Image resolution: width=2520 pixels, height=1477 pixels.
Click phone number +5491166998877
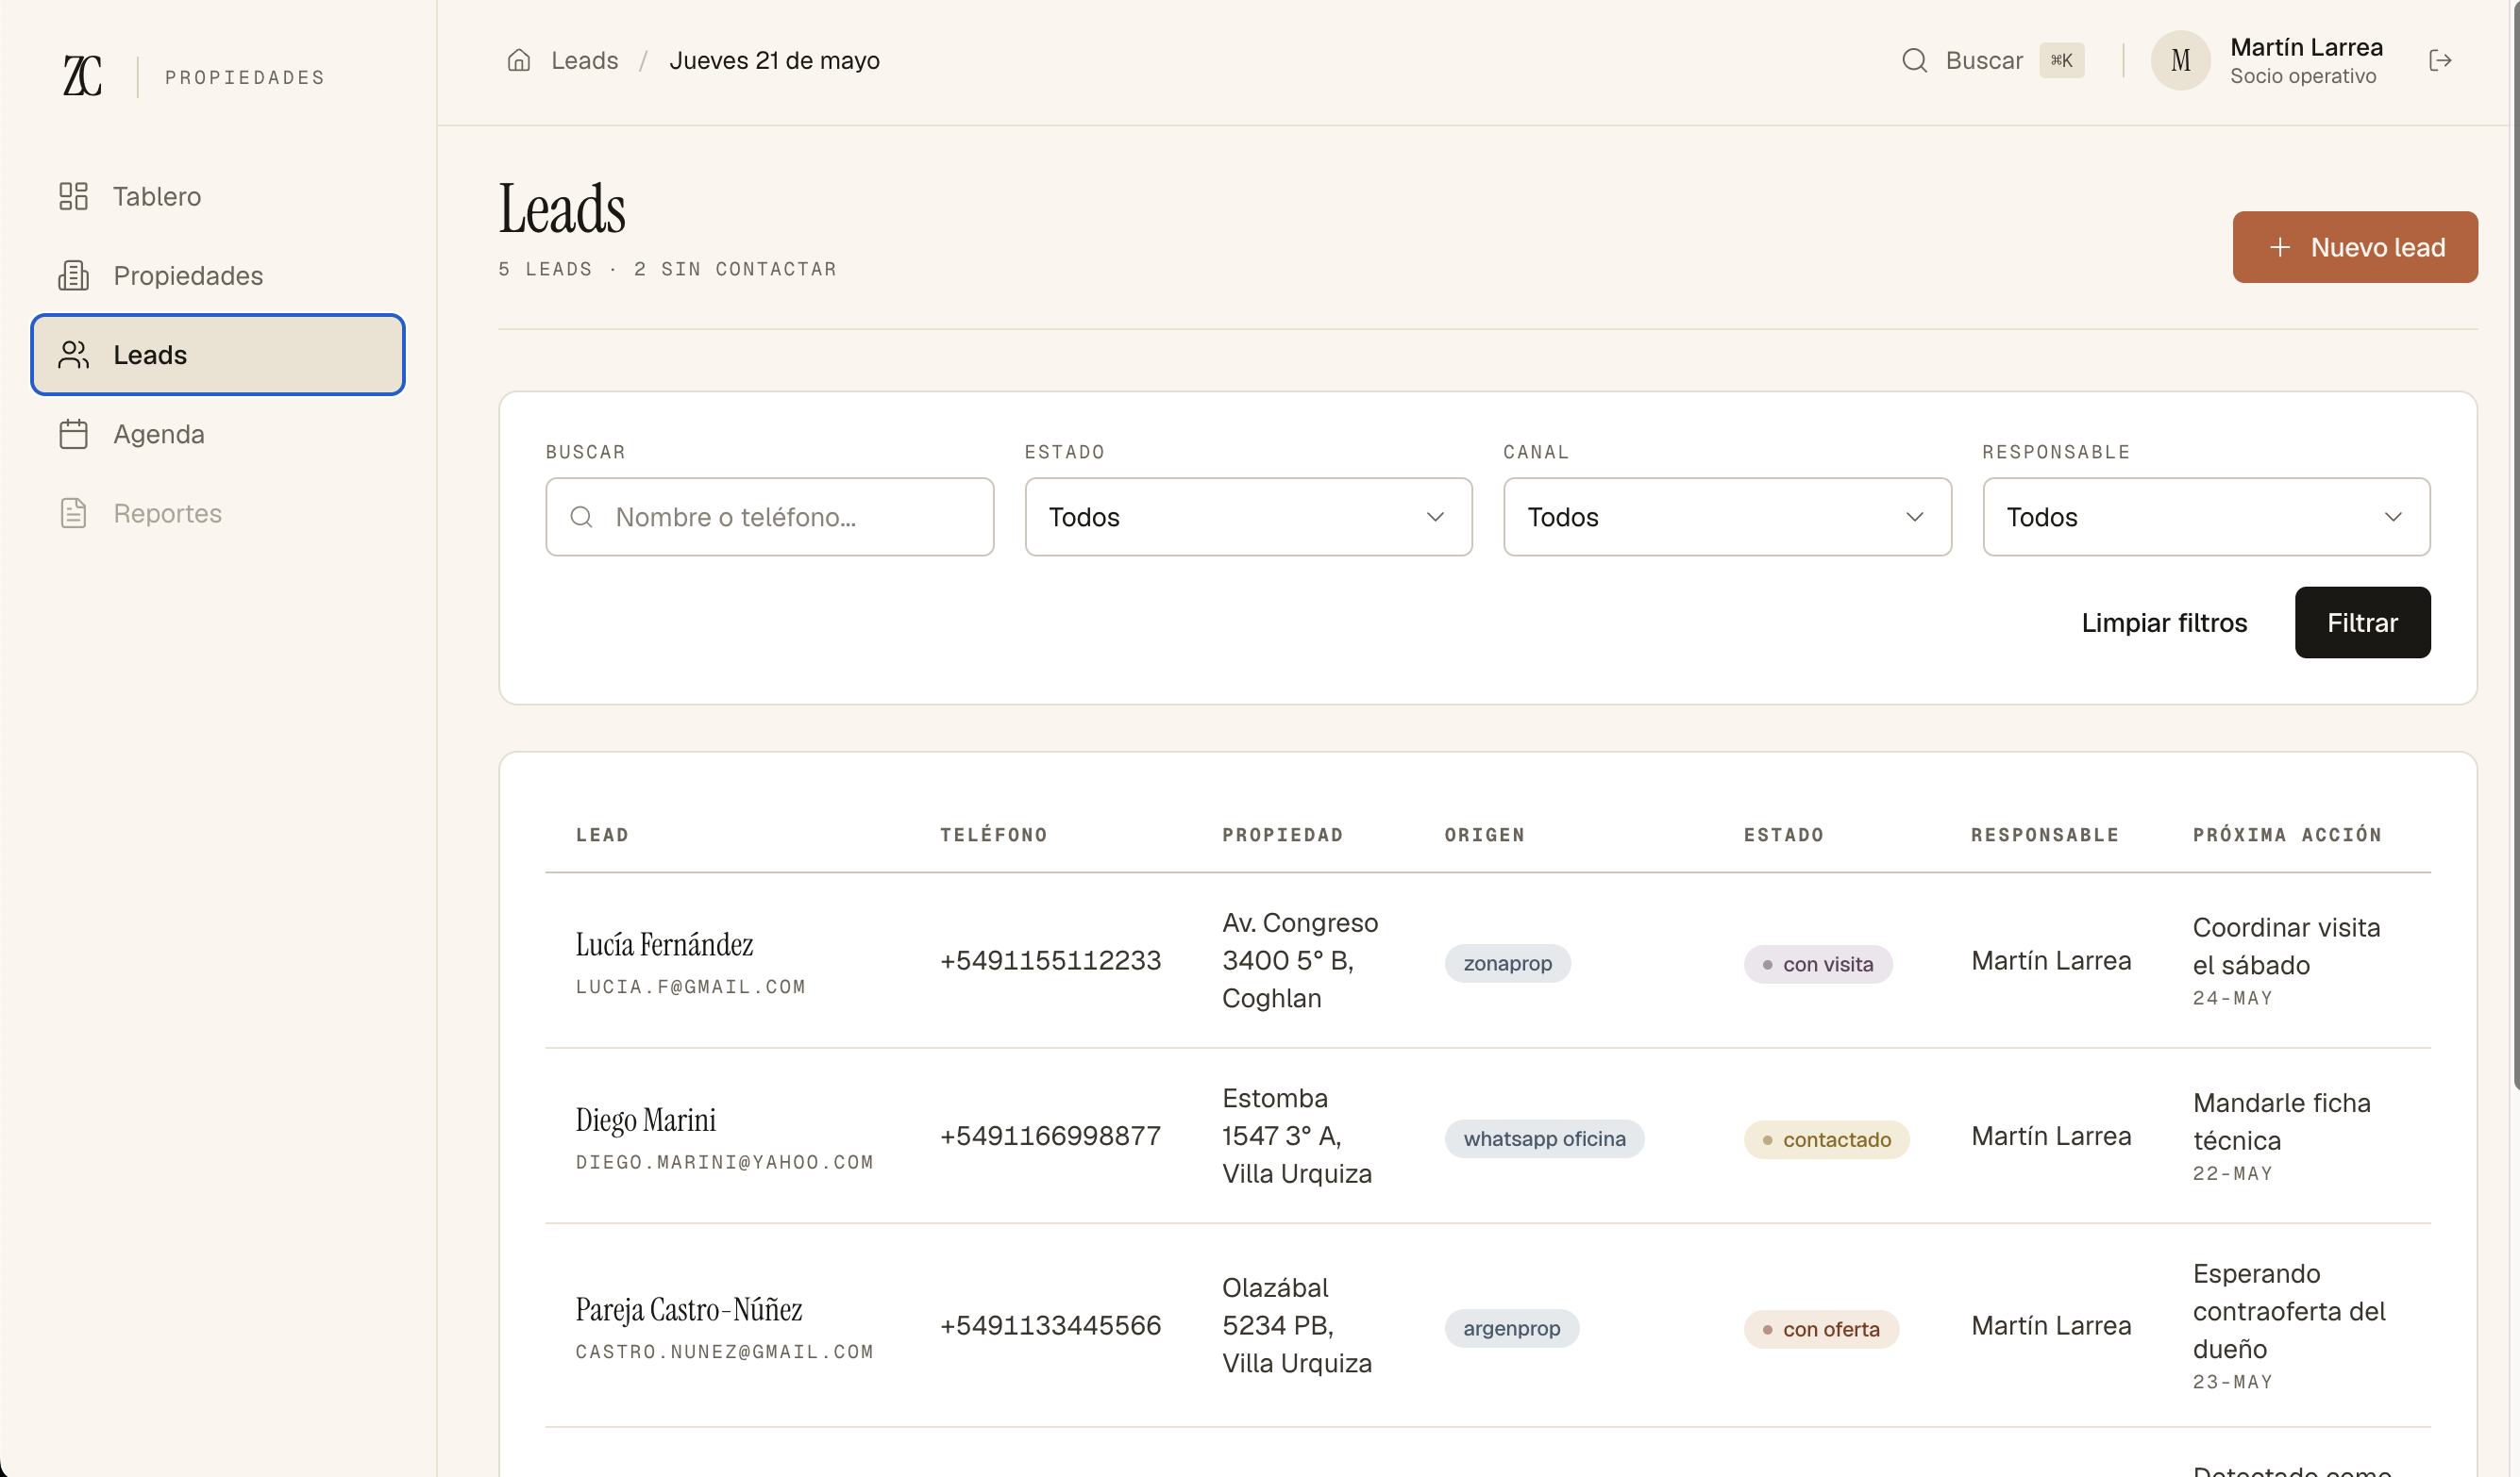pos(1050,1137)
